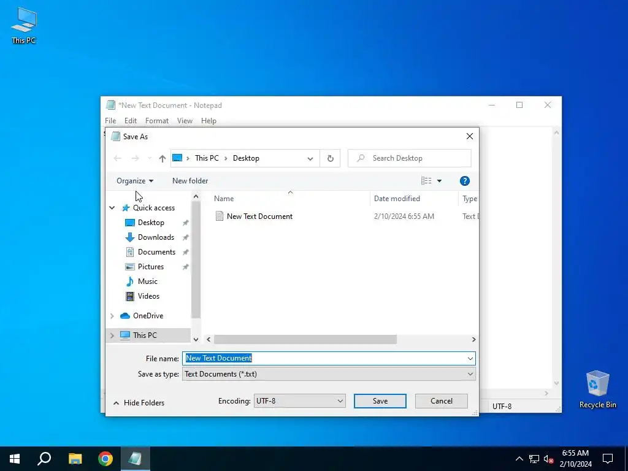This screenshot has width=628, height=471.
Task: Click the PC icon in the address bar
Action: pyautogui.click(x=177, y=158)
